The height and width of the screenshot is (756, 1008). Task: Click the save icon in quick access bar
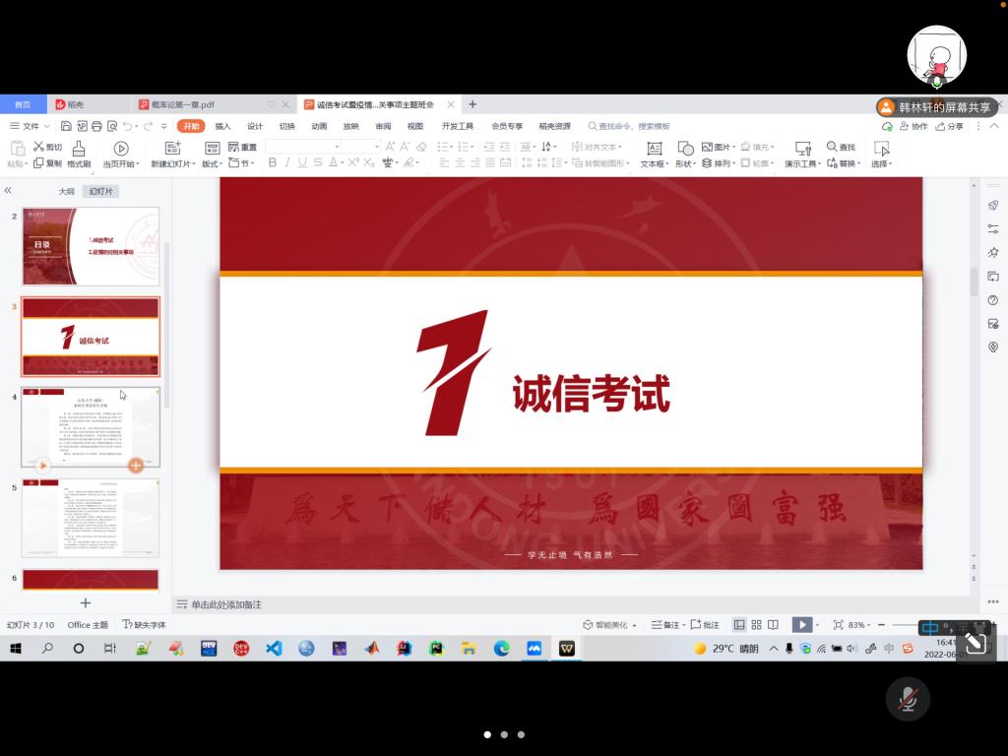pos(66,126)
